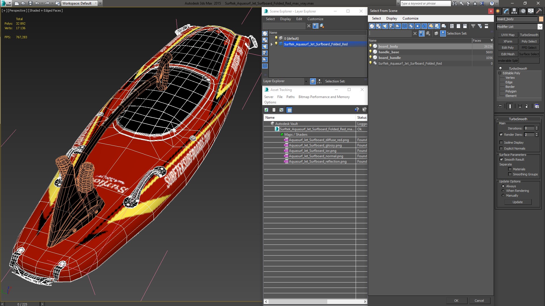This screenshot has width=545, height=306.
Task: Open the Workspace Default dropdown
Action: pyautogui.click(x=96, y=3)
